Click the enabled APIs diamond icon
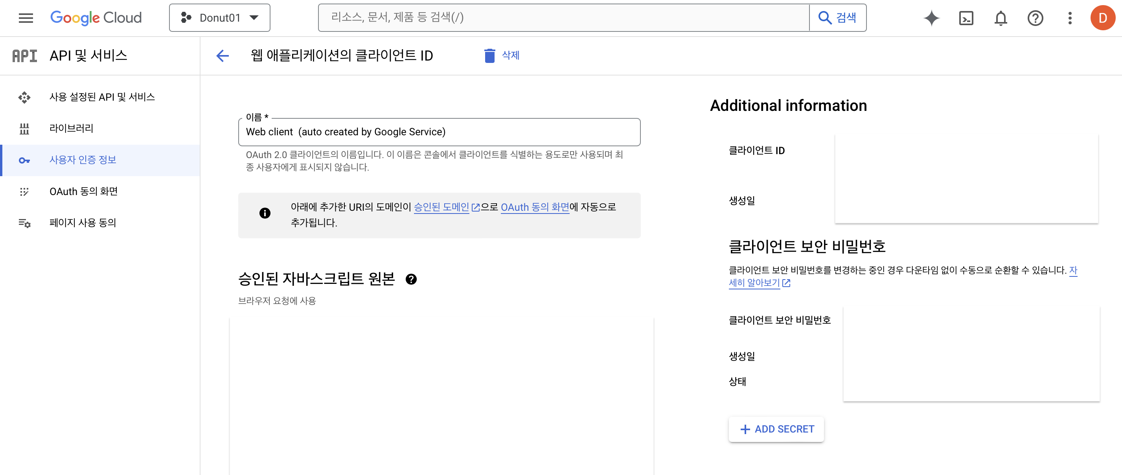This screenshot has width=1122, height=475. [24, 97]
